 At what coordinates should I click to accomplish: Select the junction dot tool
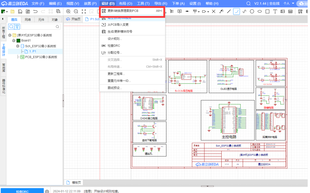(x=187, y=12)
